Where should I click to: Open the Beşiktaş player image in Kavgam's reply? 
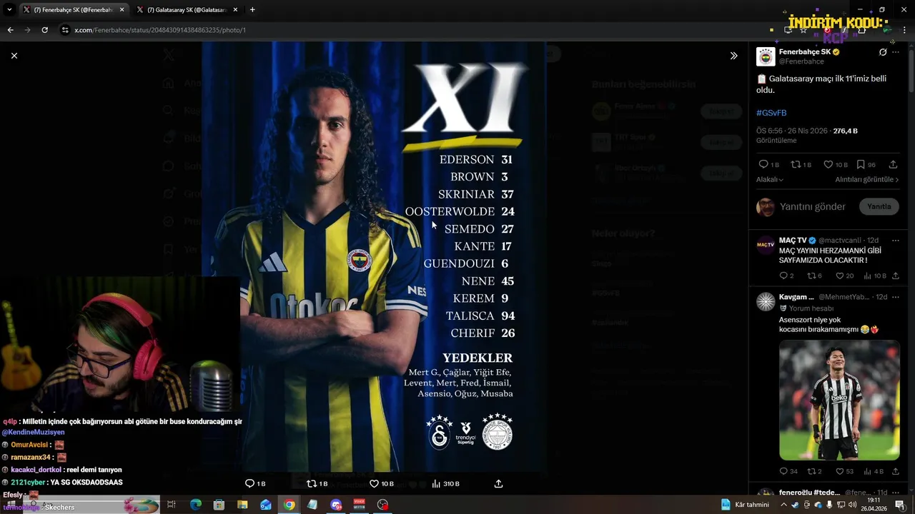[839, 400]
